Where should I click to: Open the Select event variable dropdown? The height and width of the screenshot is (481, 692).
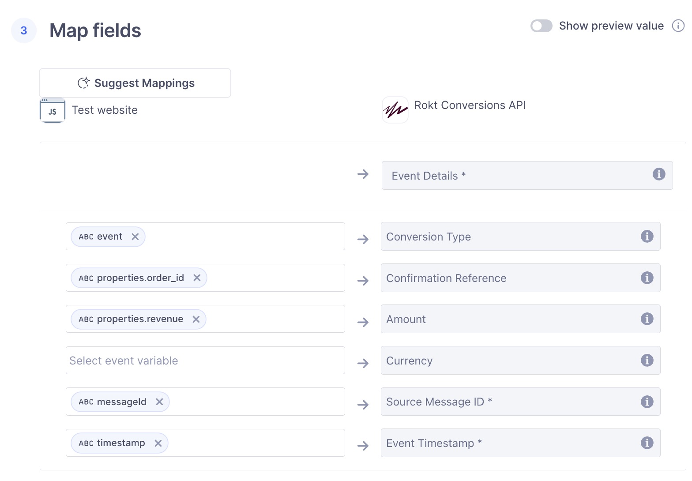[205, 361]
